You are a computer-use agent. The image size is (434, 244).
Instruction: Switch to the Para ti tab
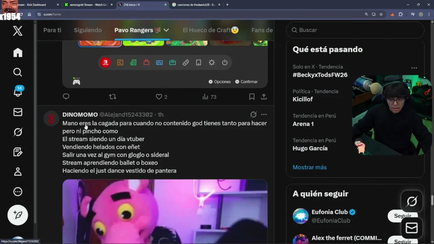click(x=52, y=30)
